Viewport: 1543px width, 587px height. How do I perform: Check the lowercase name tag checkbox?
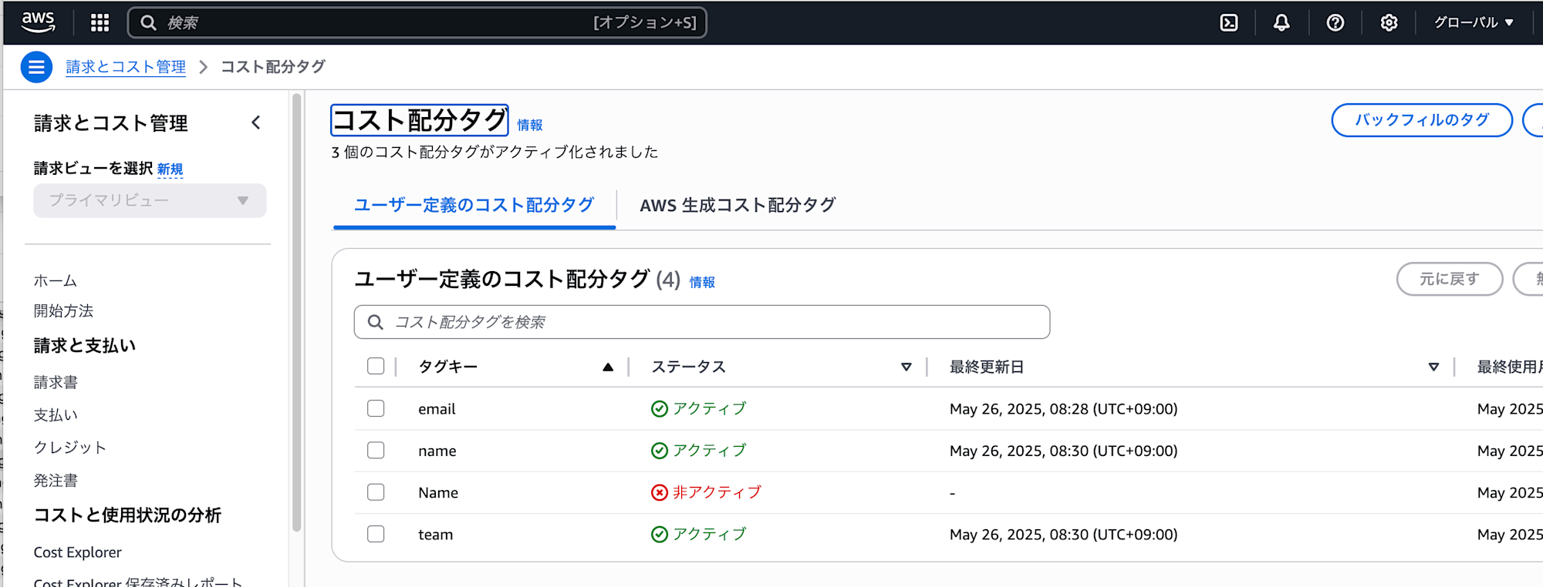pos(376,450)
